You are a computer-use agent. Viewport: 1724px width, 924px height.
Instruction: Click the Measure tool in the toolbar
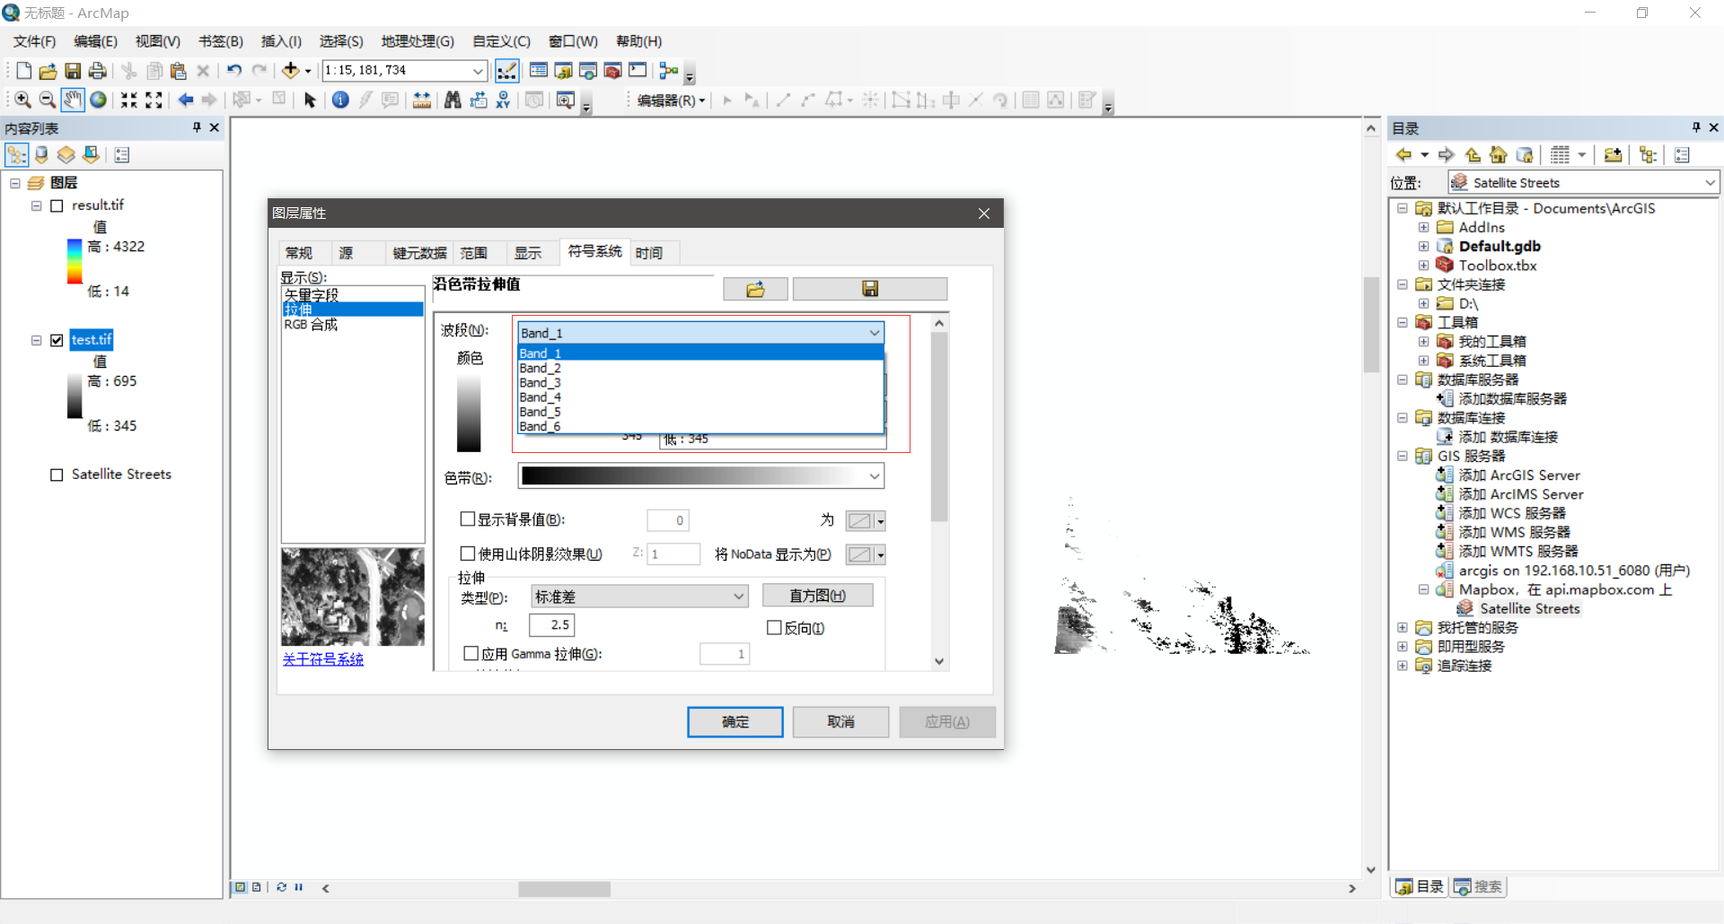(x=422, y=100)
